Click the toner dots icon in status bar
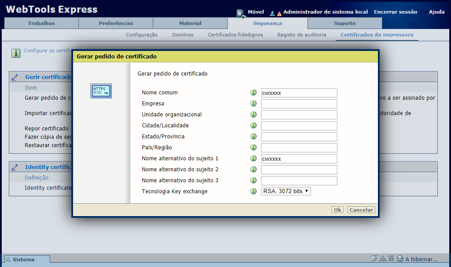 tap(382, 259)
